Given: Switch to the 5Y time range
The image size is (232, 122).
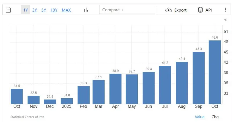Looking at the screenshot, I should coord(43,10).
